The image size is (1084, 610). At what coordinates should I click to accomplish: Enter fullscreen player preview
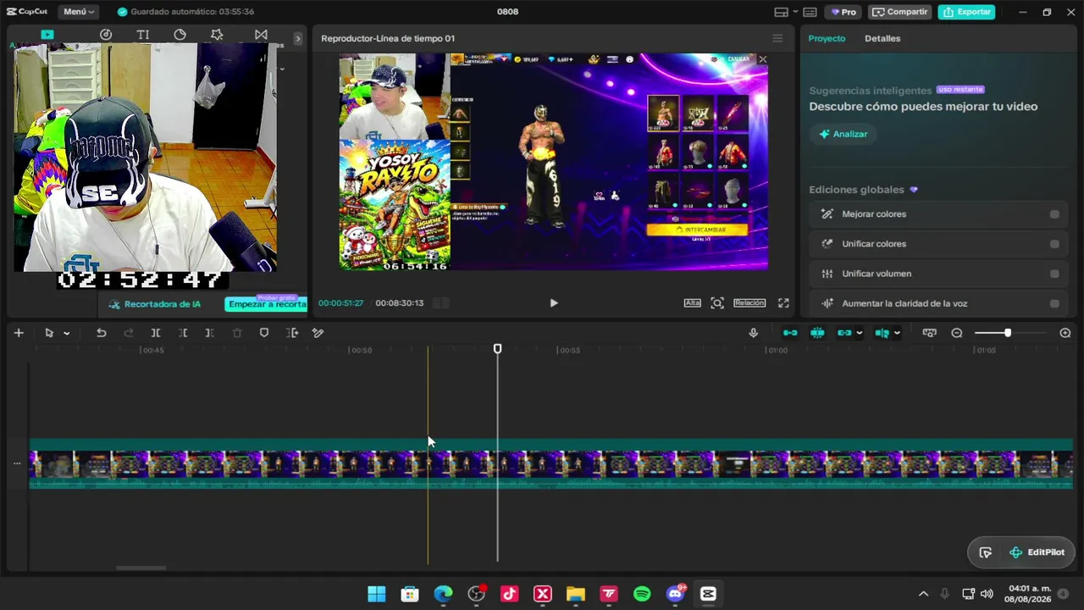[x=783, y=303]
